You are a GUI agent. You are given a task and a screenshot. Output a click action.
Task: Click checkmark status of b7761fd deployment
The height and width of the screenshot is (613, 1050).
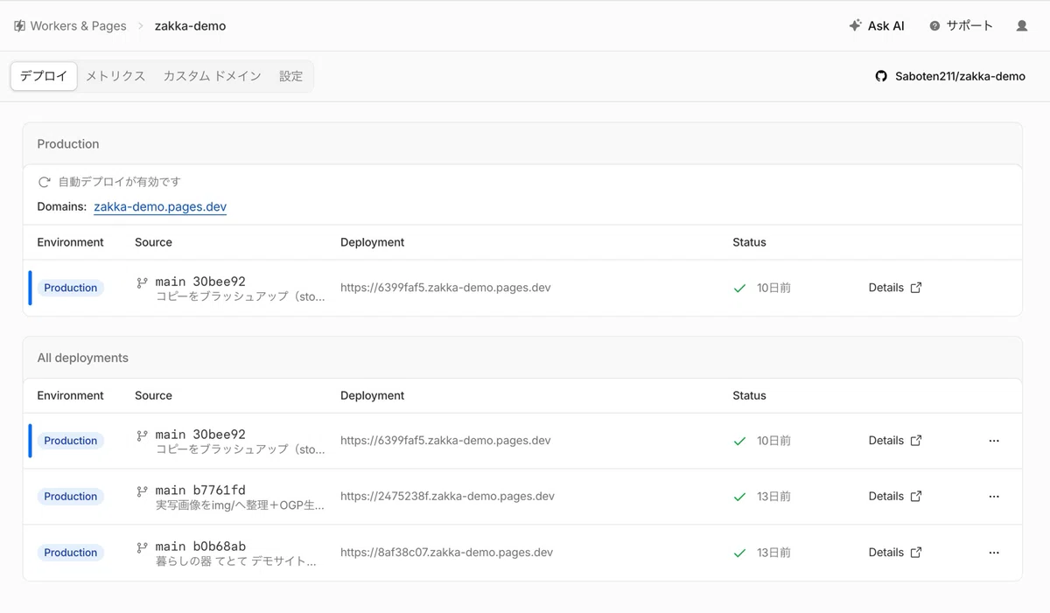[x=739, y=497]
